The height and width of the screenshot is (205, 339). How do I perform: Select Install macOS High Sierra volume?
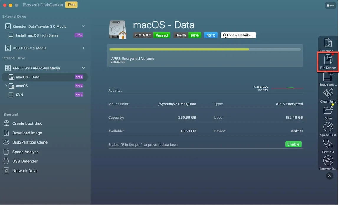pos(45,35)
